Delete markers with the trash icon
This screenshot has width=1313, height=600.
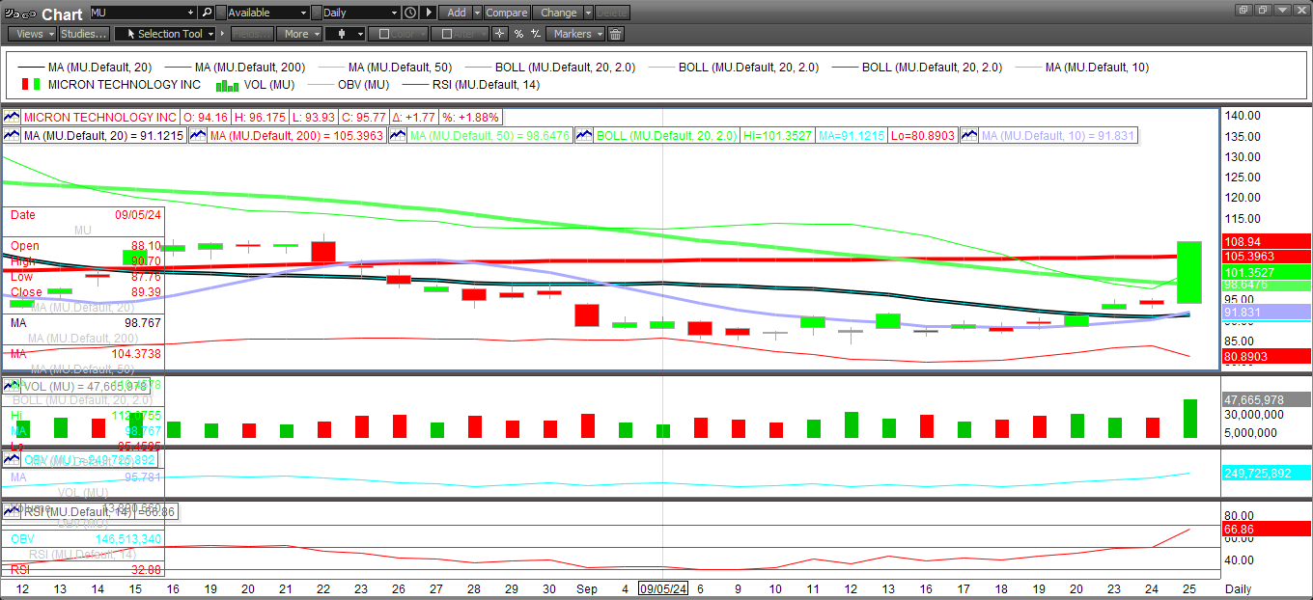pos(616,34)
